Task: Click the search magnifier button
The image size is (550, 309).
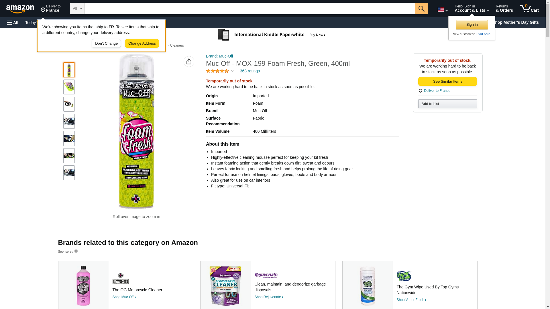Action: [x=421, y=9]
